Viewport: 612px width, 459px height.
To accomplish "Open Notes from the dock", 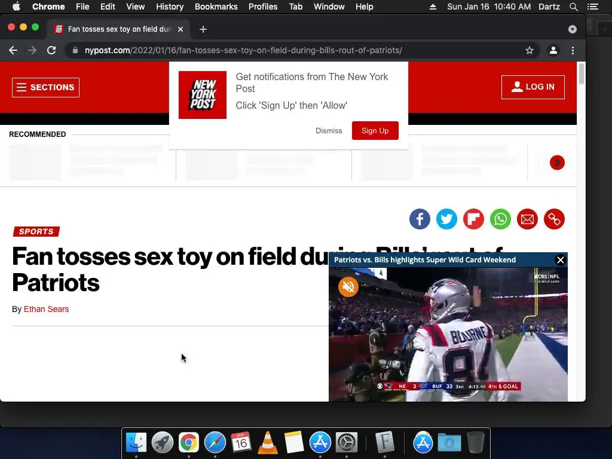I will click(x=294, y=443).
